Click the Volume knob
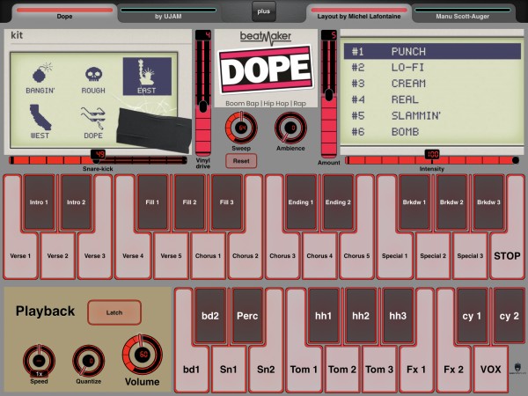528x396 pixels. pyautogui.click(x=143, y=355)
